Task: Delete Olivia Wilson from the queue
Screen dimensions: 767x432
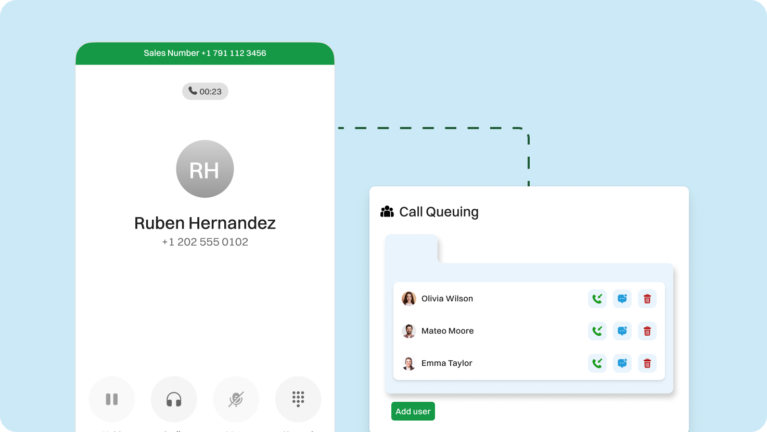Action: [647, 299]
